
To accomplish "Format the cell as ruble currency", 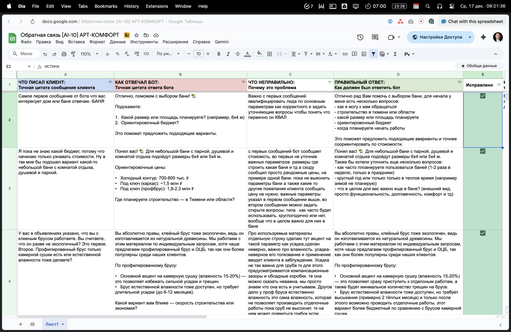I will click(x=108, y=54).
